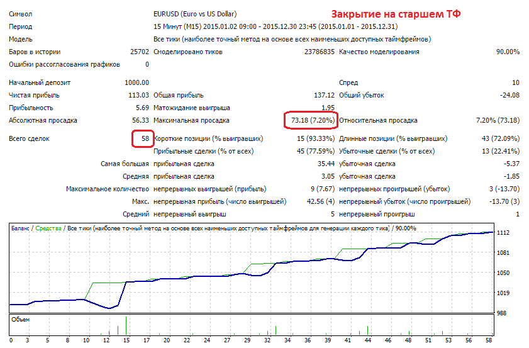
Task: Select the bars in history value 25702
Action: (140, 52)
